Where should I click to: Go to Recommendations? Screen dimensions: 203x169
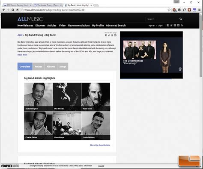79,25
